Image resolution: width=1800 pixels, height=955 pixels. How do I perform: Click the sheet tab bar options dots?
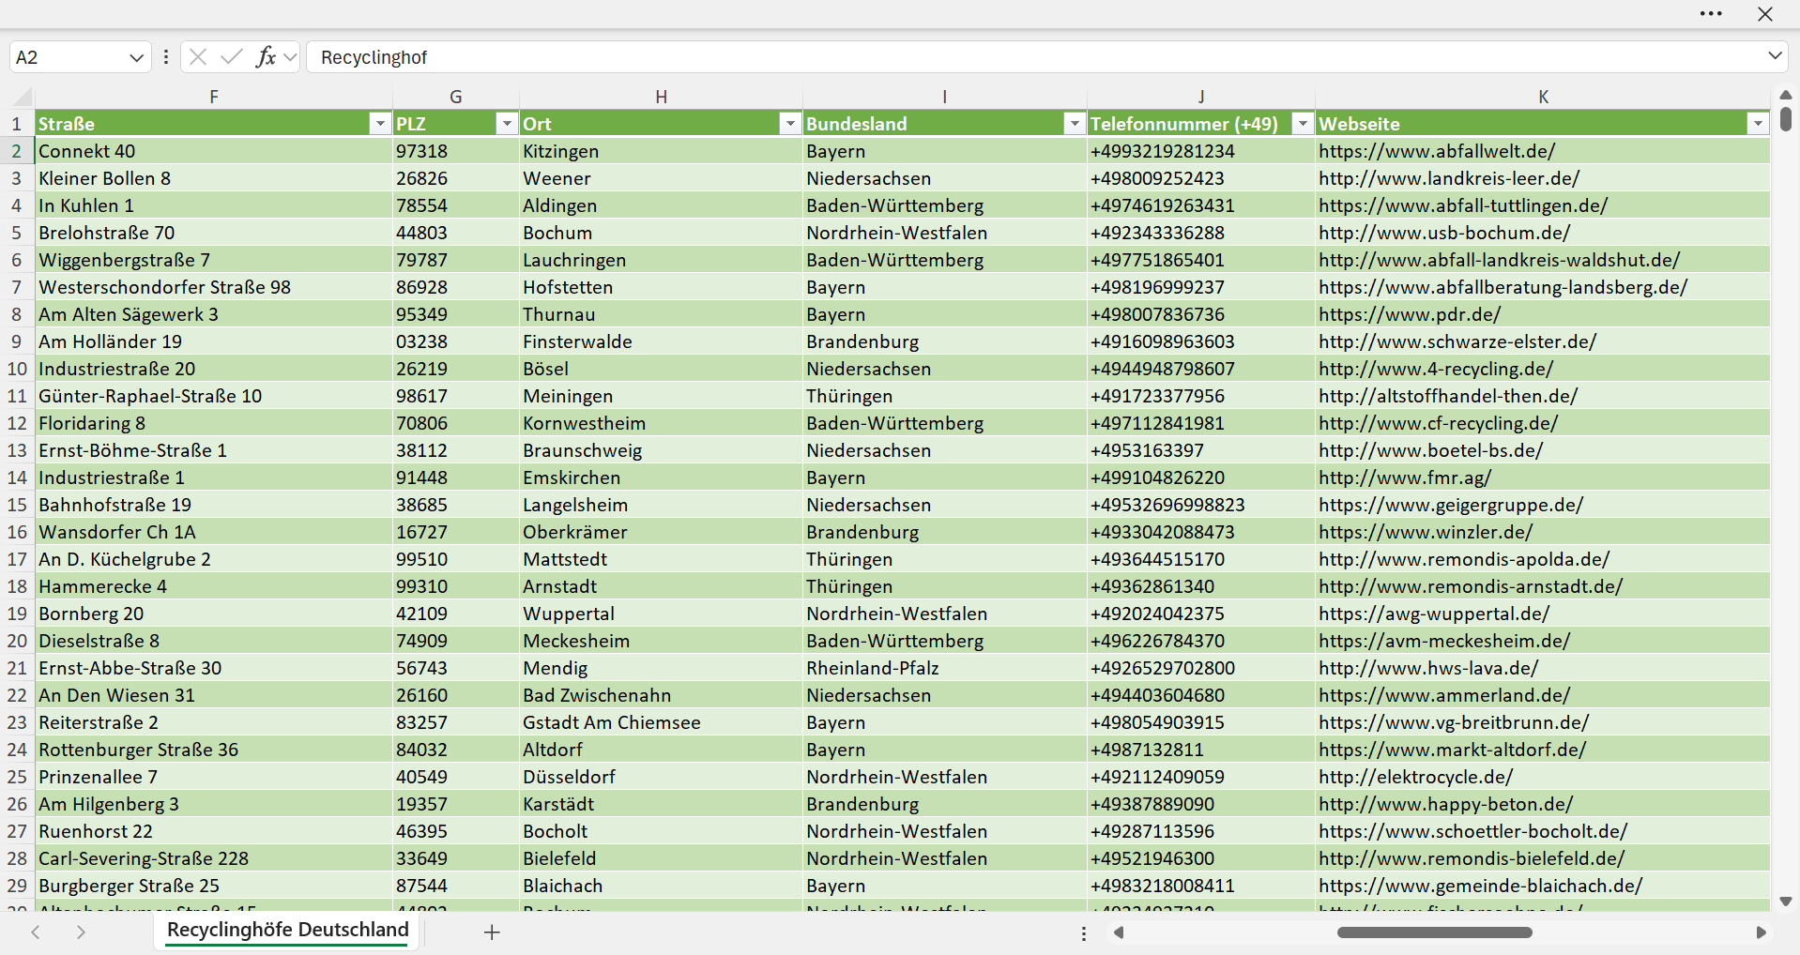pos(1084,933)
